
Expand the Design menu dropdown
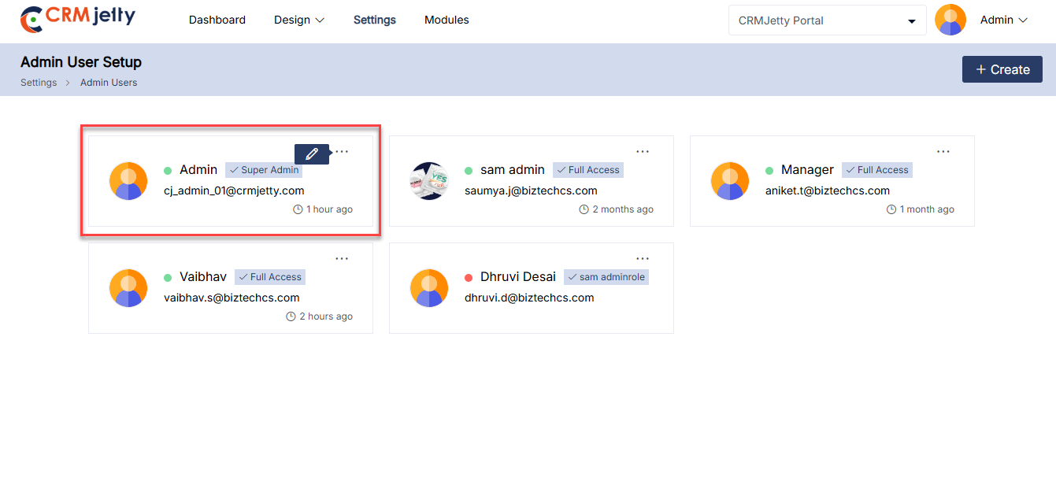[299, 20]
